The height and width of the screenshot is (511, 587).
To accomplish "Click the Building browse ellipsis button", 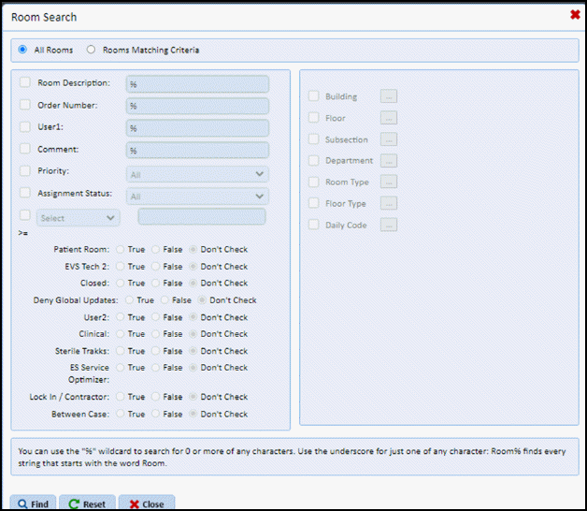I will coord(388,95).
